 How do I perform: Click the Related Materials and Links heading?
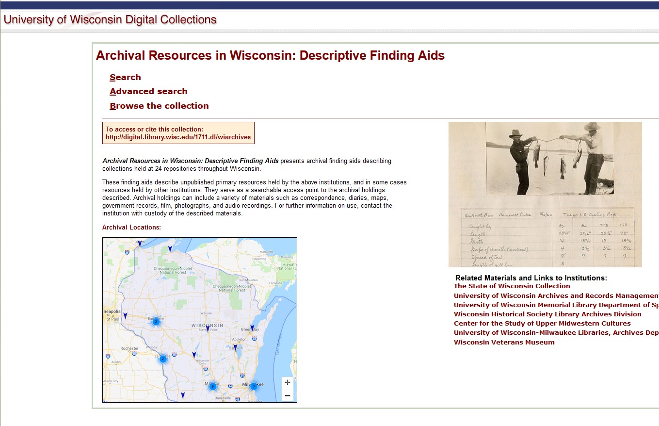pyautogui.click(x=531, y=278)
